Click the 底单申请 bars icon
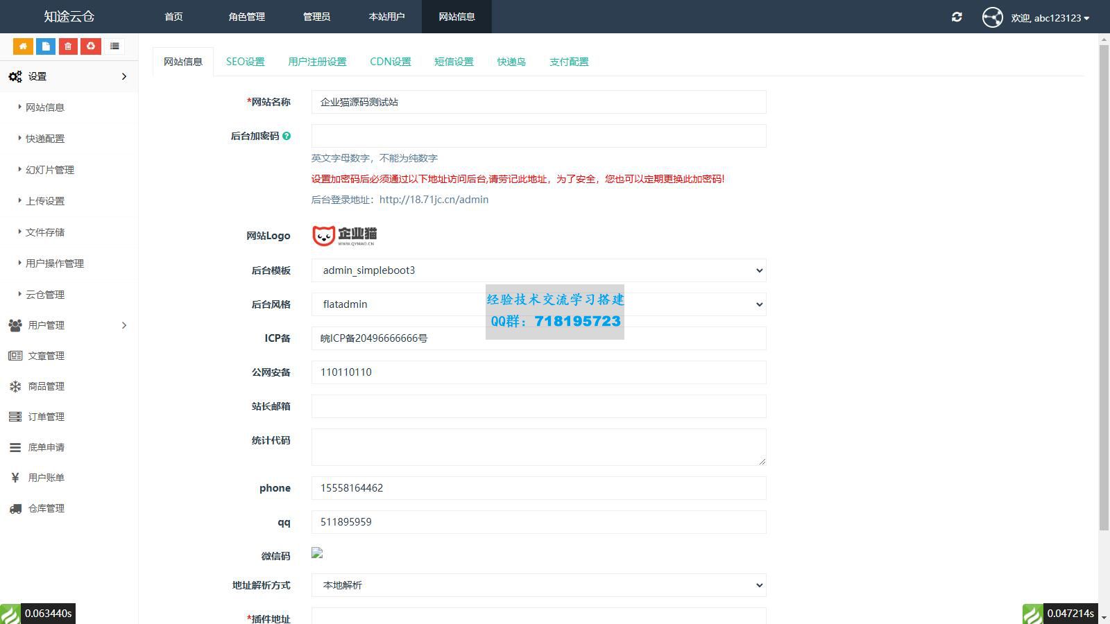The width and height of the screenshot is (1110, 624). pyautogui.click(x=15, y=447)
